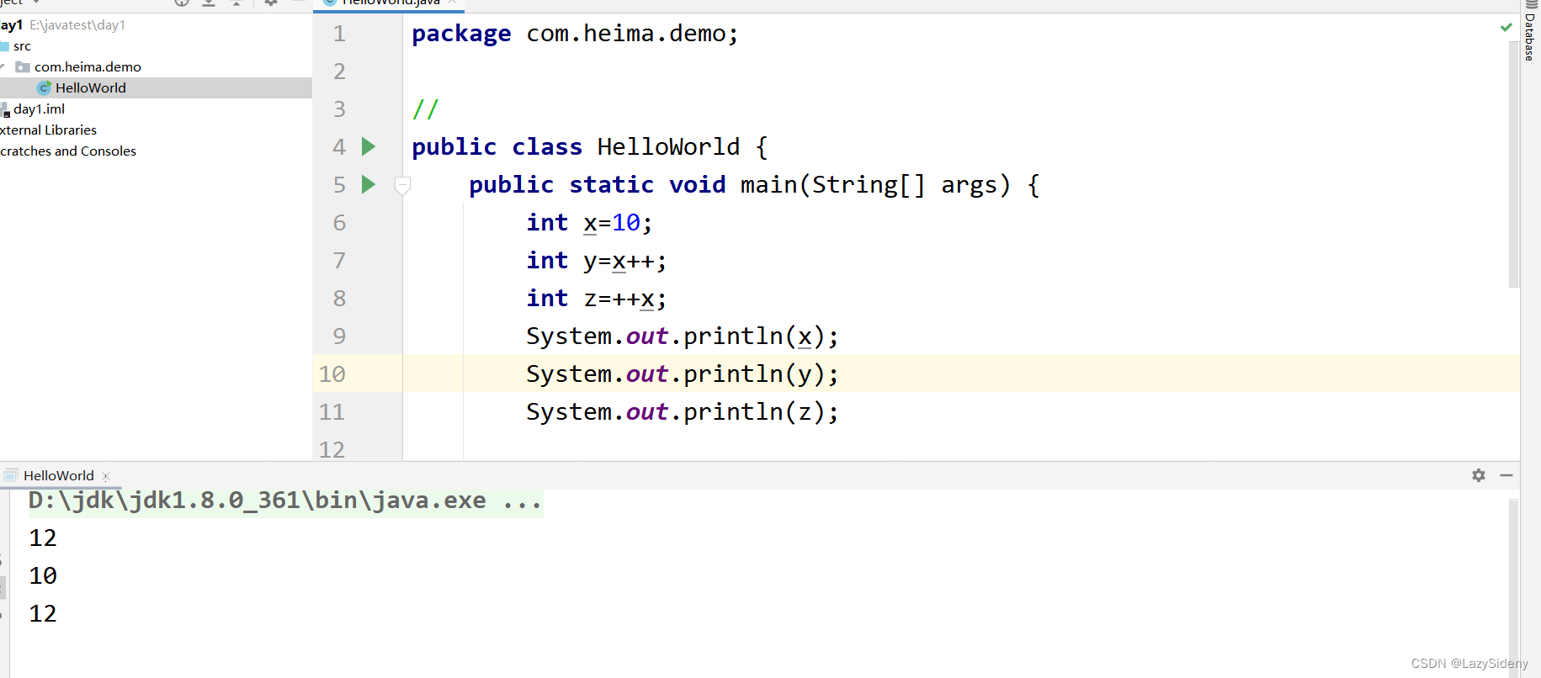
Task: Hide the Run panel with the minus icon
Action: click(x=1506, y=475)
